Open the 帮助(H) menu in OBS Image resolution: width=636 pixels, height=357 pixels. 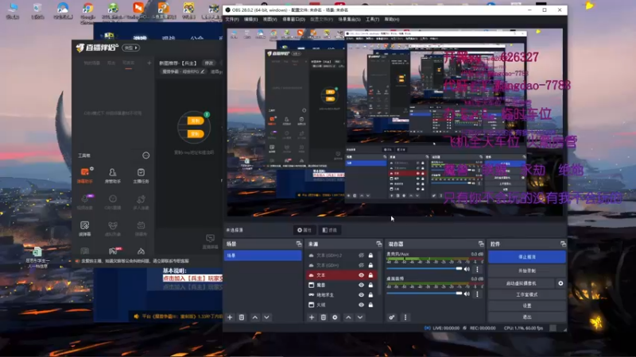392,19
